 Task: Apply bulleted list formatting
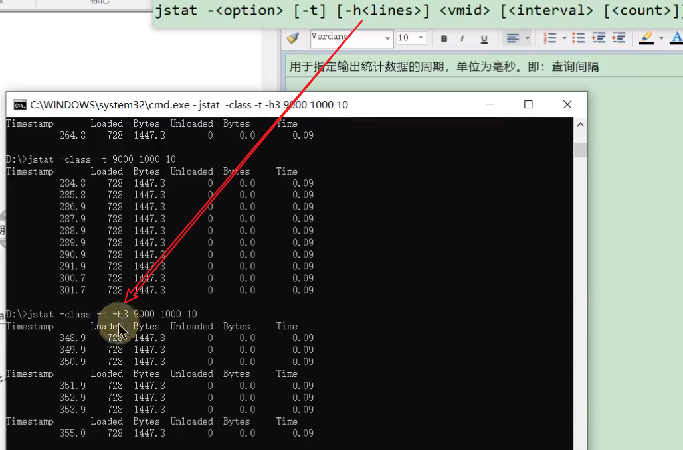coord(579,38)
